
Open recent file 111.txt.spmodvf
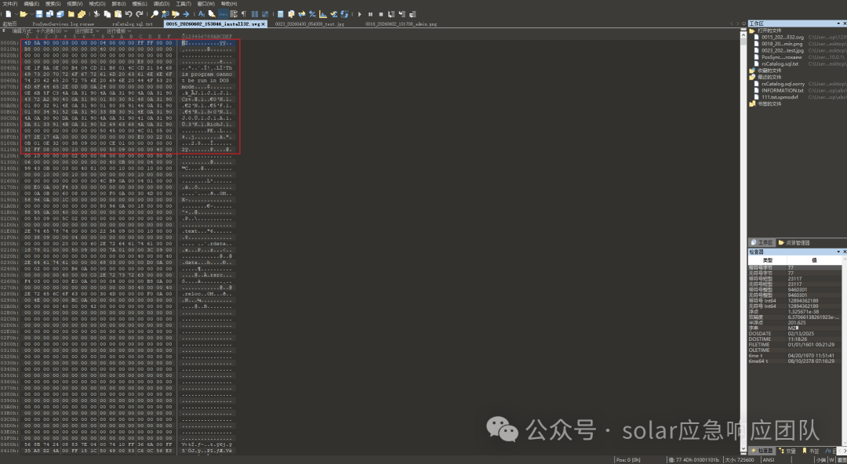pyautogui.click(x=780, y=96)
